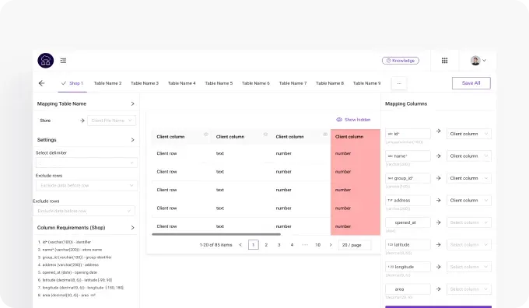Click the name mapping field
The height and width of the screenshot is (308, 529).
click(x=408, y=156)
